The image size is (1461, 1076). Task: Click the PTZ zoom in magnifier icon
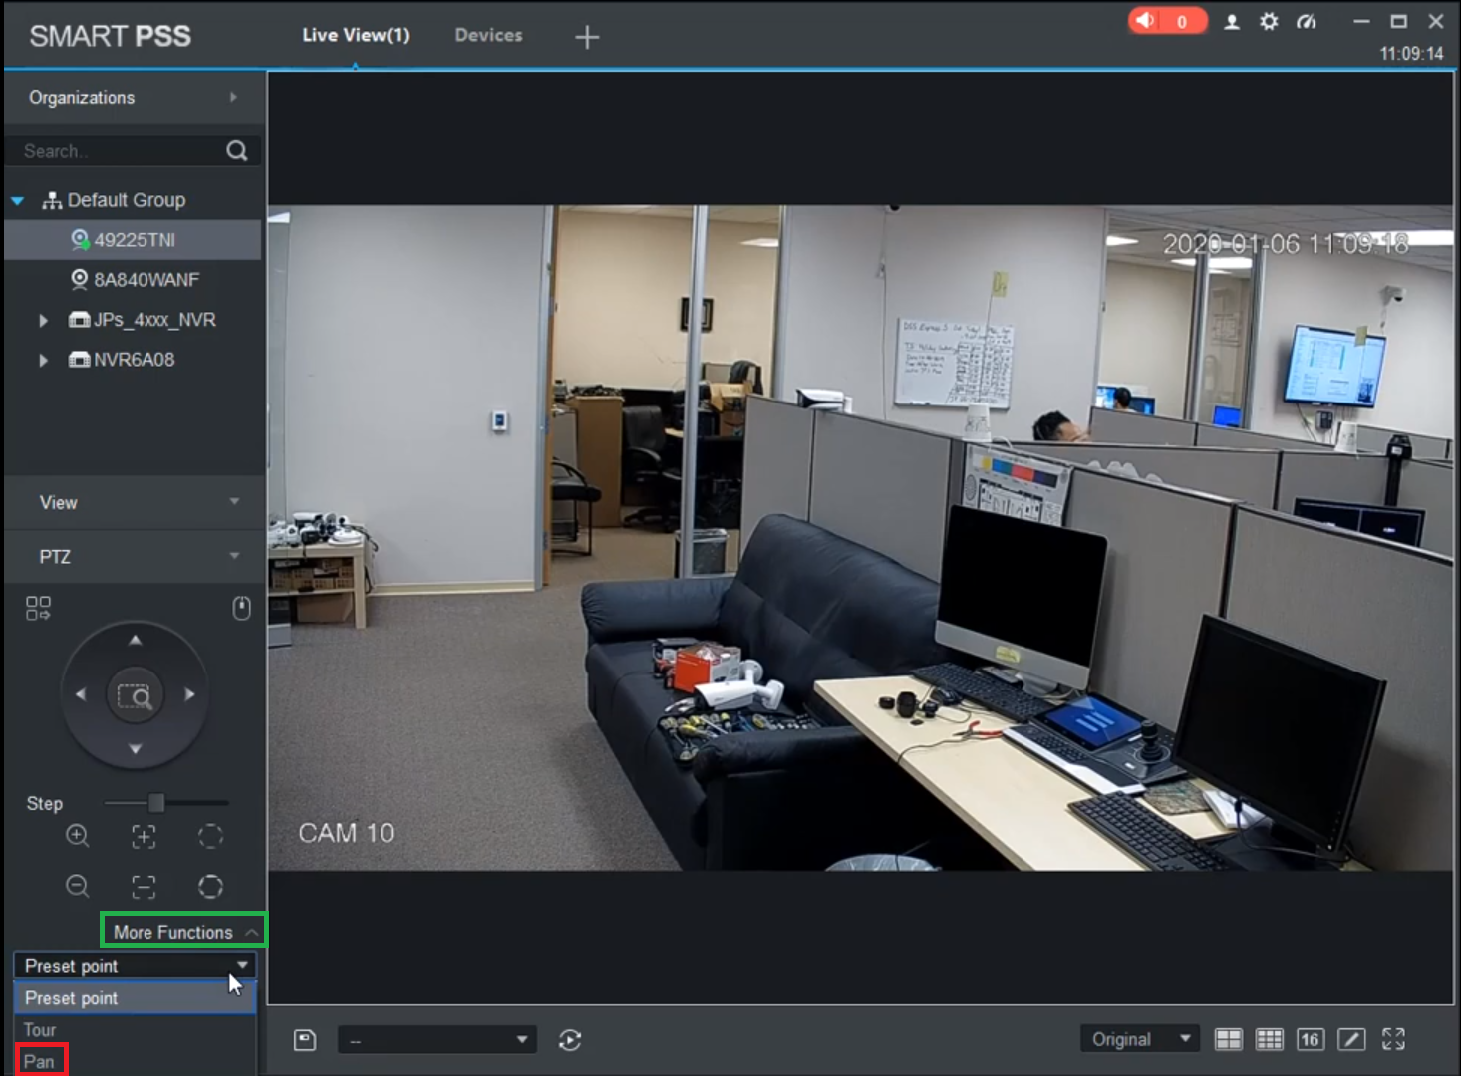78,836
